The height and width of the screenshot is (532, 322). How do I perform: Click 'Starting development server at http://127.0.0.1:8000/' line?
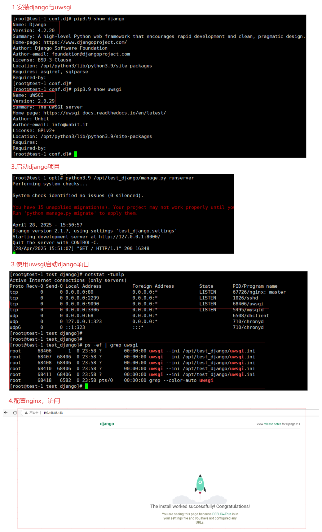tap(86, 237)
